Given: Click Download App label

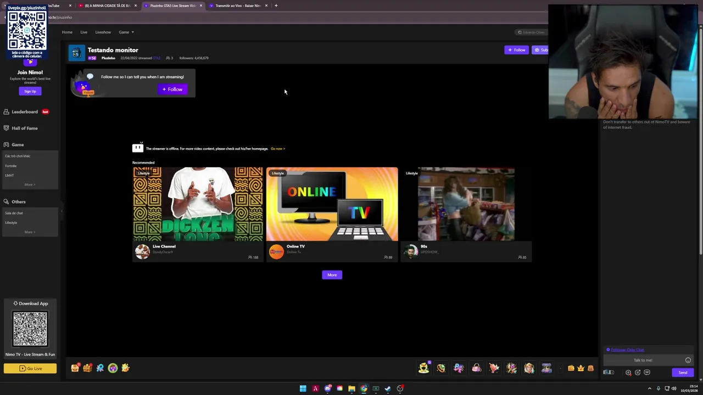Looking at the screenshot, I should [x=30, y=303].
